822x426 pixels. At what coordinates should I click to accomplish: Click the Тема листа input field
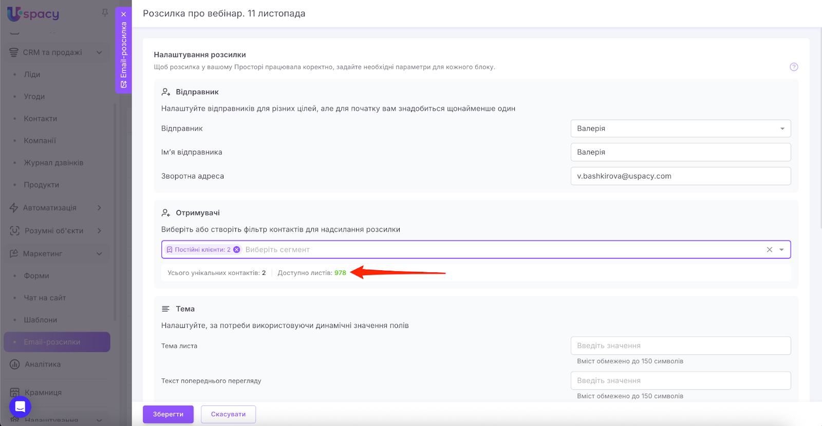680,346
